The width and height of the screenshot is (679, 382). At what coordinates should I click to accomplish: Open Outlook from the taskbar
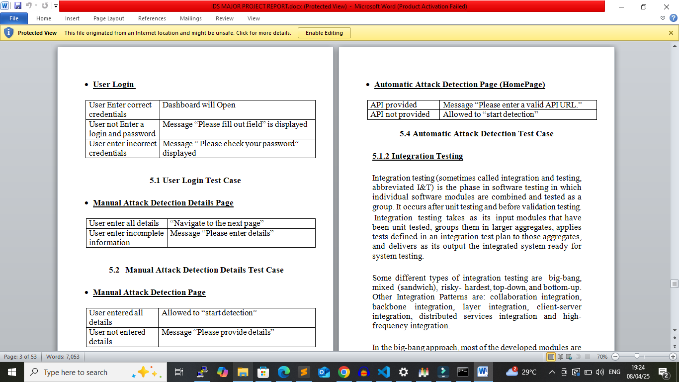pyautogui.click(x=324, y=372)
